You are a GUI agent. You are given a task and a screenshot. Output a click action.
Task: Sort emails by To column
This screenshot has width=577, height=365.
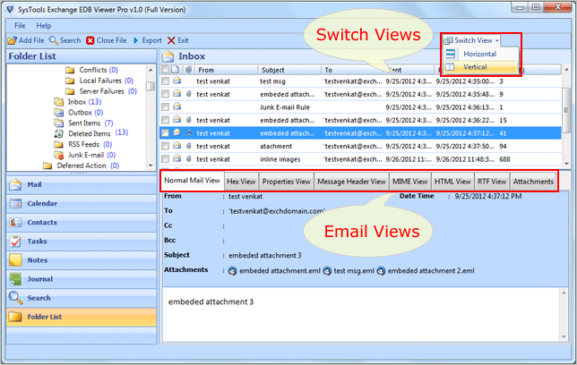[352, 70]
